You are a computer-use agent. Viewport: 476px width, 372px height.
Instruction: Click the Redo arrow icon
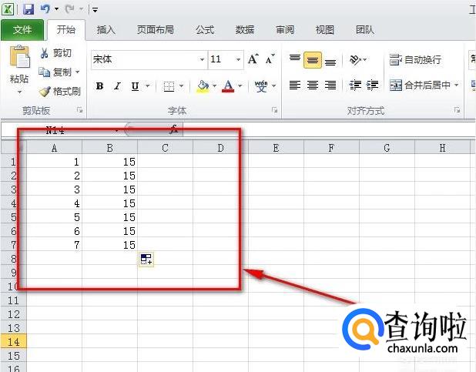point(69,8)
